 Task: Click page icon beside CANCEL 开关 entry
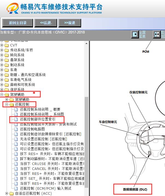[16, 169]
